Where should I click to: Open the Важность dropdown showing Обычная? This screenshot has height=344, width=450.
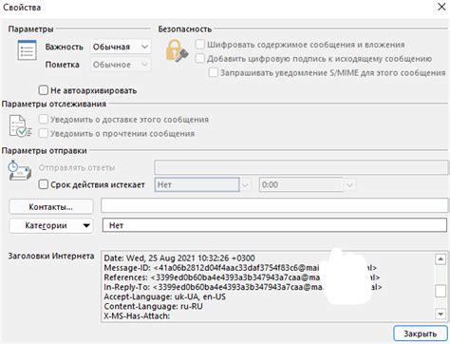pos(121,47)
